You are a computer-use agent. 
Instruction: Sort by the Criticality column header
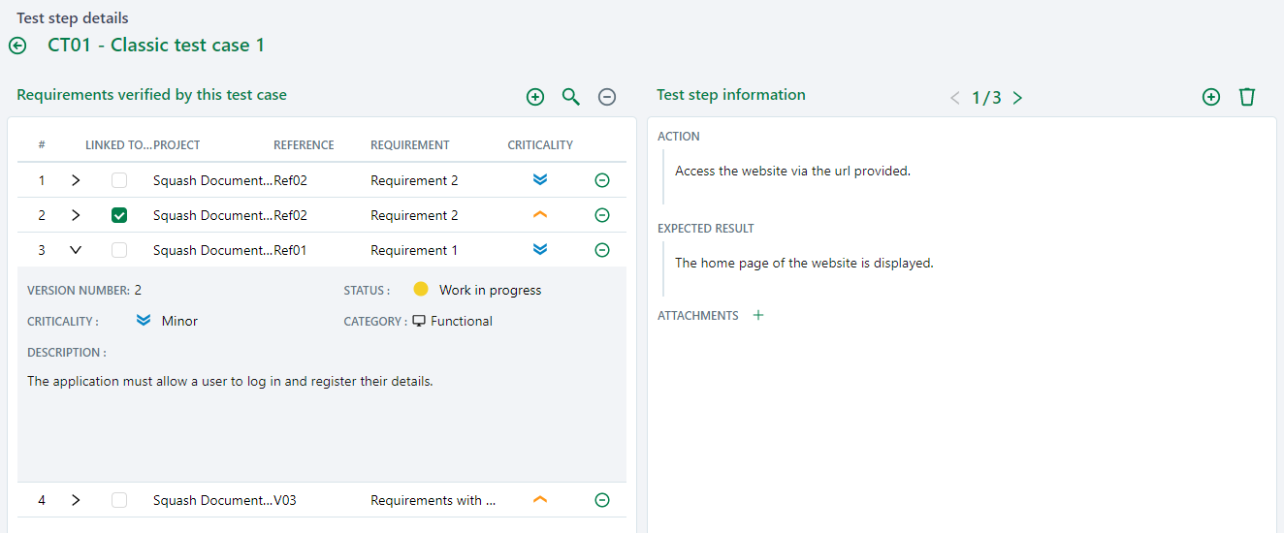pos(540,145)
